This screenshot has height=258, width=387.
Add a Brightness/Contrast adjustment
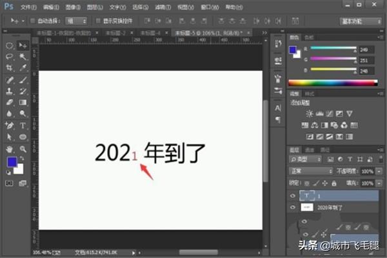pos(310,114)
